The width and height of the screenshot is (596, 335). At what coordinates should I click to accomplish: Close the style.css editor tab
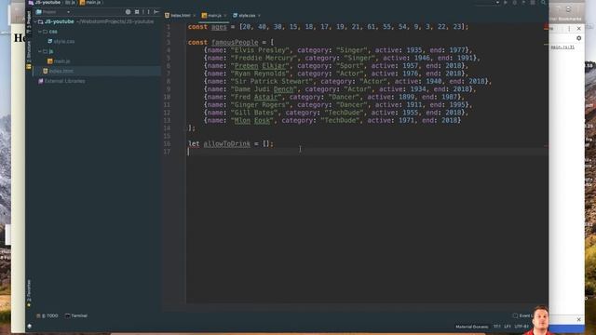259,16
